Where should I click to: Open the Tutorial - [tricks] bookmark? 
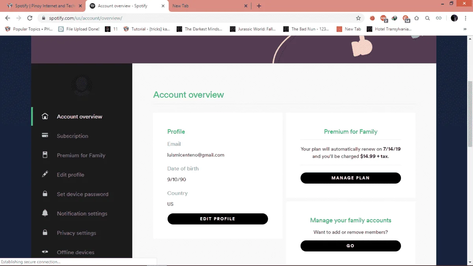[x=147, y=29]
